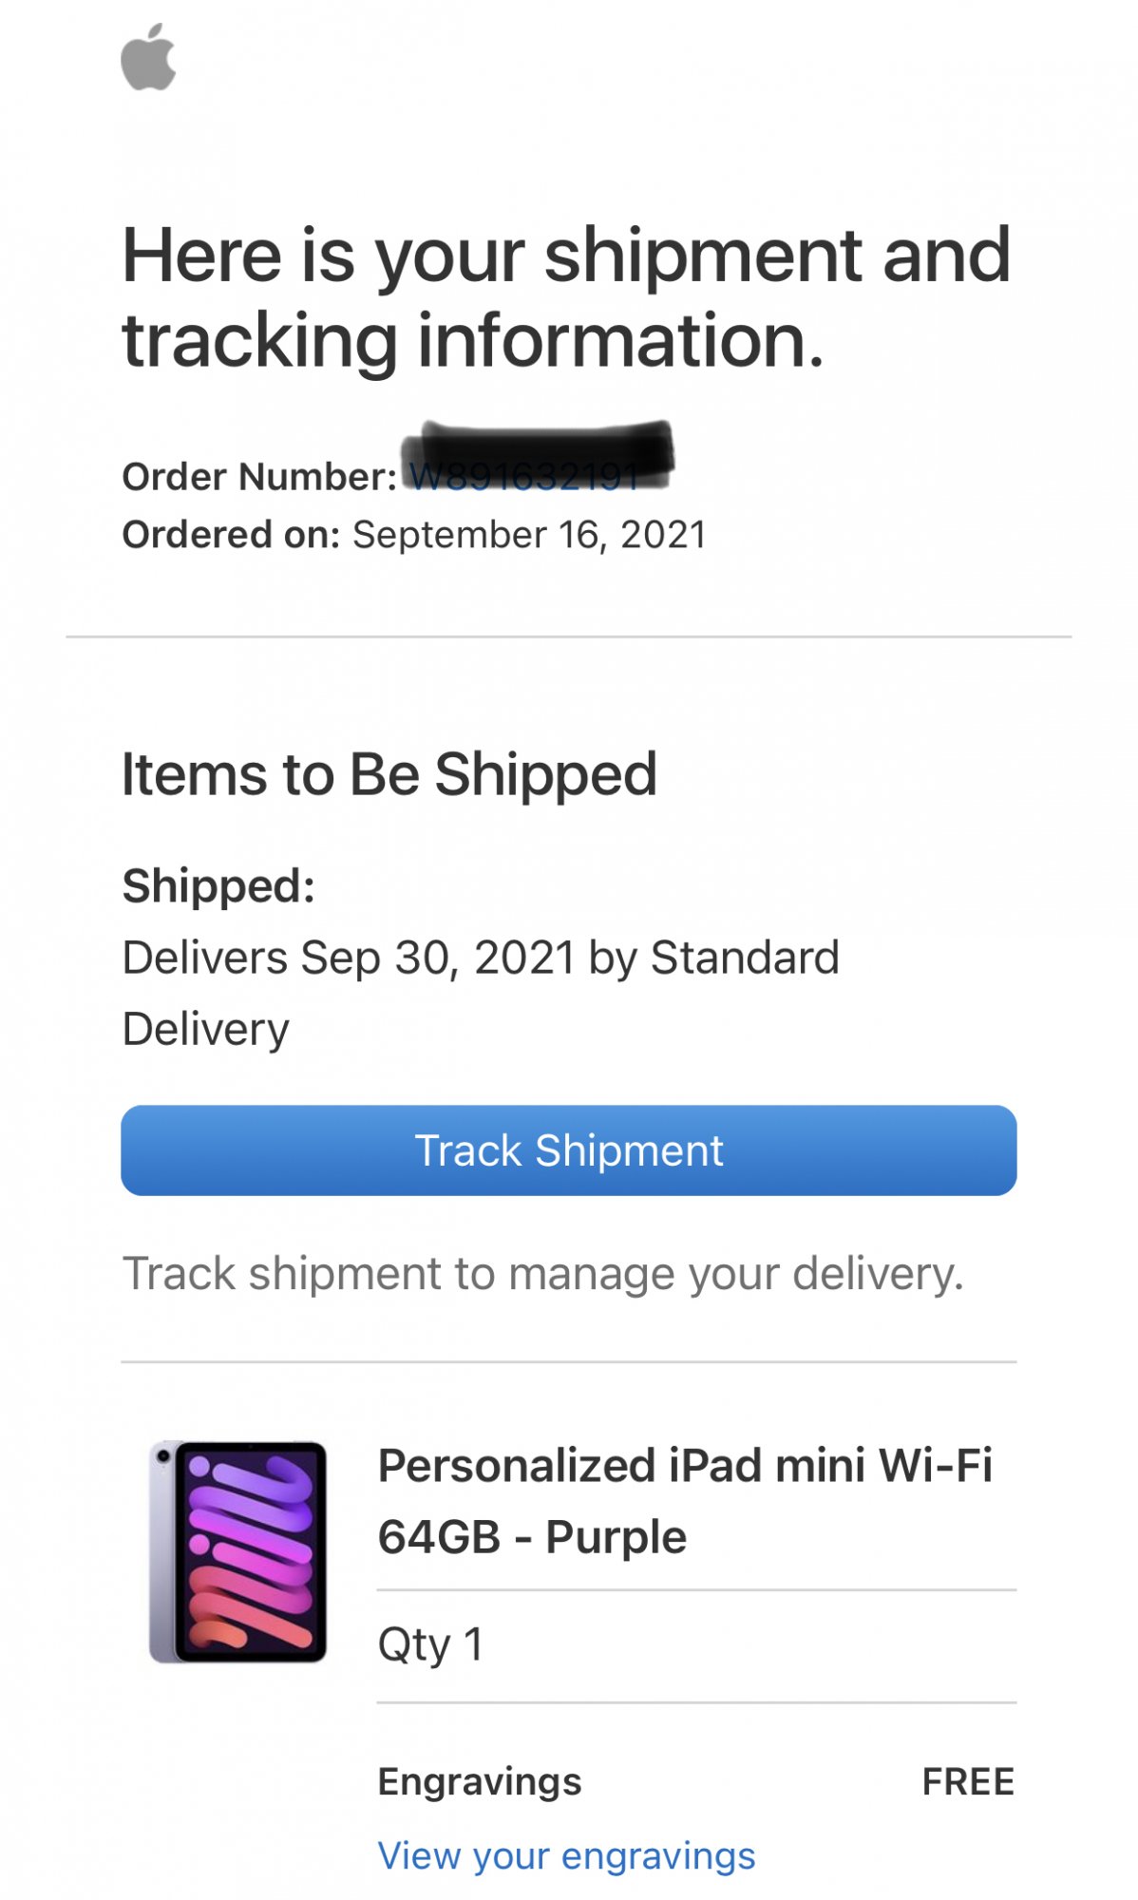This screenshot has height=1900, width=1138.
Task: Click the Shipped: status label
Action: pos(218,885)
